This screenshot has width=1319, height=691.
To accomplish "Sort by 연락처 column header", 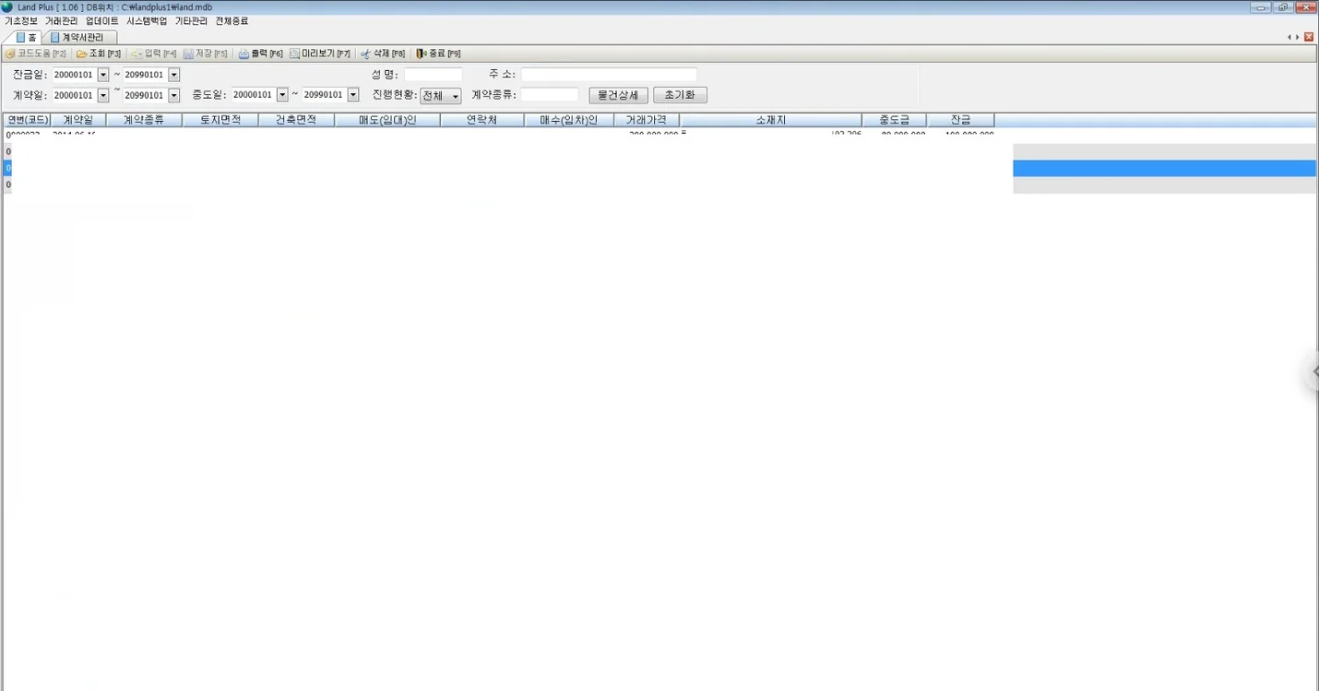I will coord(482,120).
